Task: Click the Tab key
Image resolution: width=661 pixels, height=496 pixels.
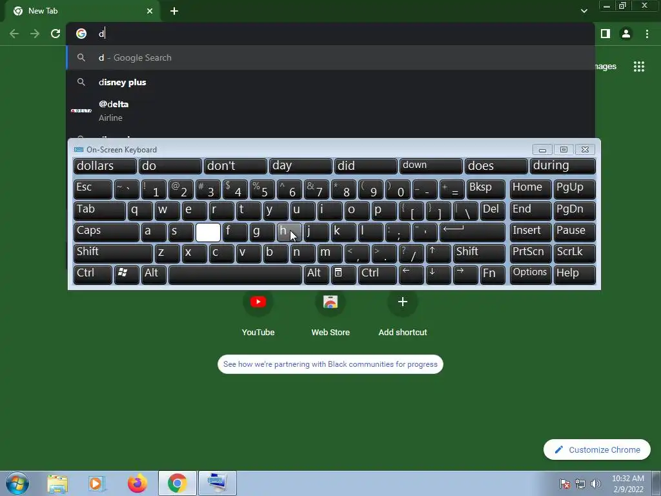Action: [99, 211]
